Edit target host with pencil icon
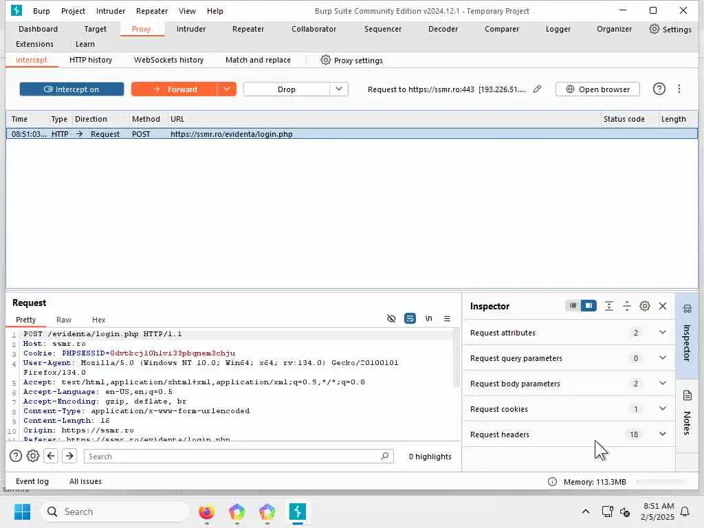Image resolution: width=704 pixels, height=528 pixels. 537,89
